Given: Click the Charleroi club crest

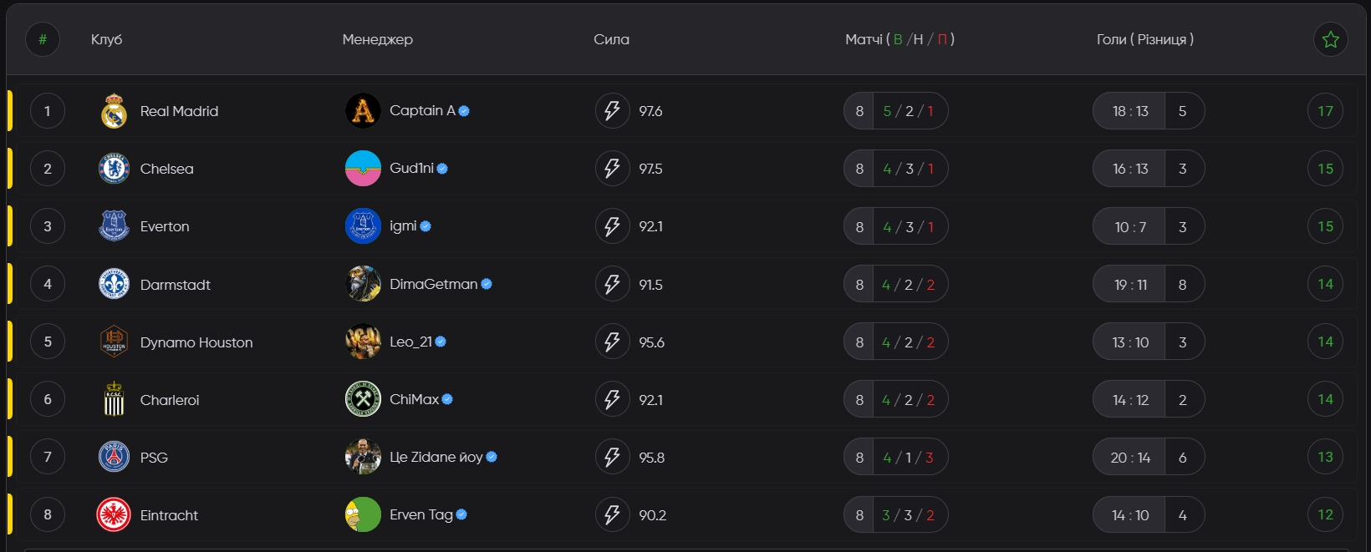Looking at the screenshot, I should 114,400.
